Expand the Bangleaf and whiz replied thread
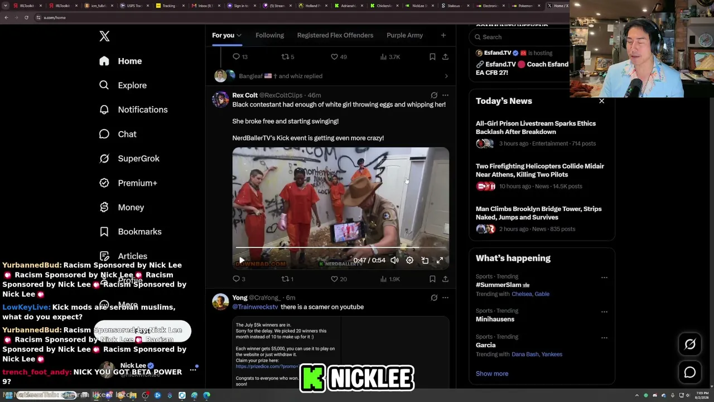This screenshot has width=714, height=402. (330, 76)
